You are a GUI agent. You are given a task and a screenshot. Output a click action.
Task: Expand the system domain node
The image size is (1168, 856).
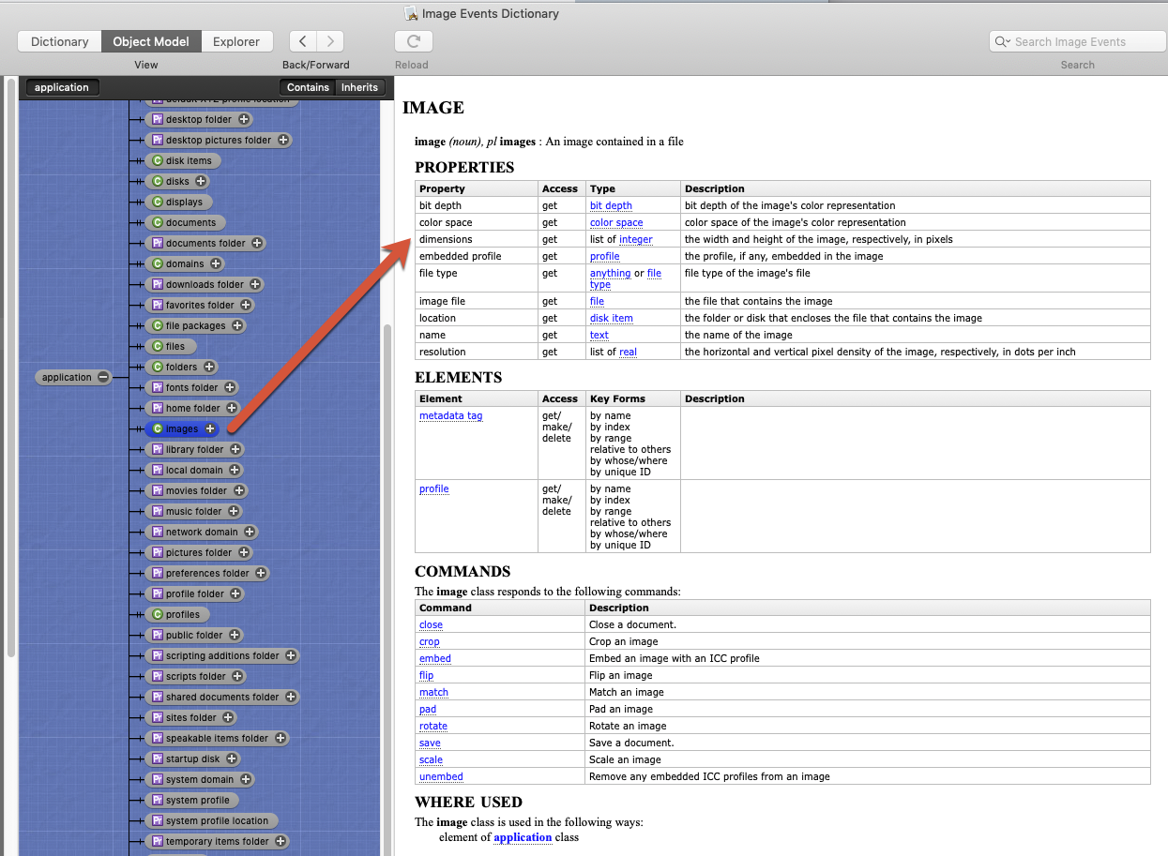pos(246,780)
